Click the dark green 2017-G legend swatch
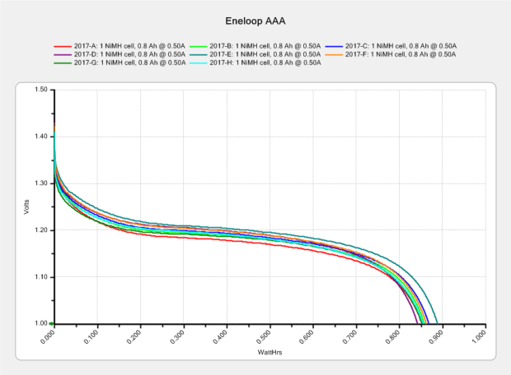 tap(63, 62)
